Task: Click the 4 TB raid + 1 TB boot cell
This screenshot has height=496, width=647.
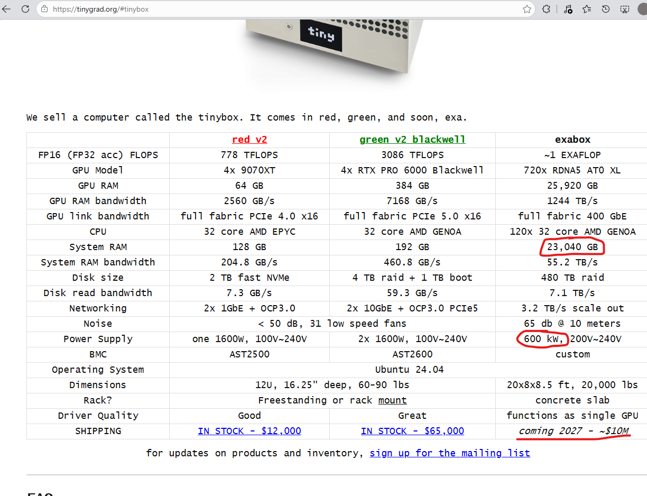Action: pyautogui.click(x=412, y=278)
